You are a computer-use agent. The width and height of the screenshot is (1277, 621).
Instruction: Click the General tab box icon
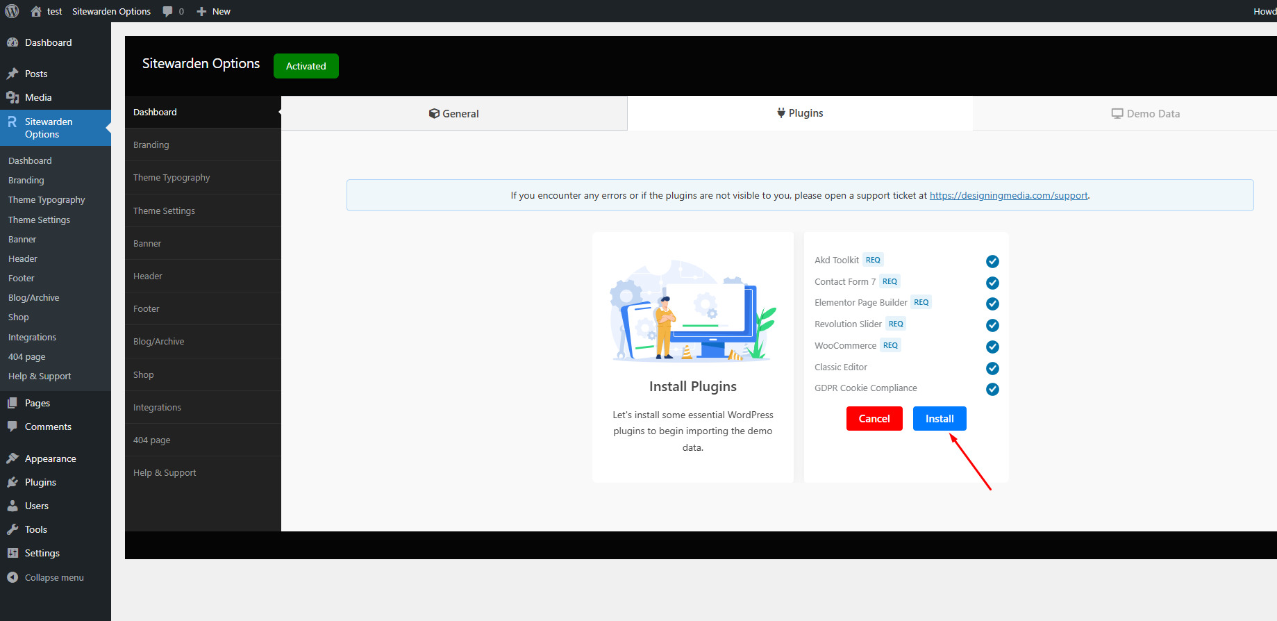coord(434,113)
